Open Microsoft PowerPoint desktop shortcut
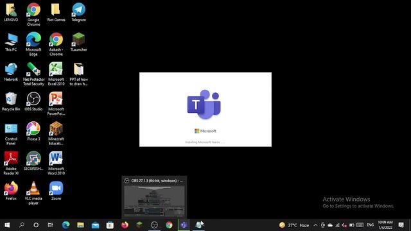Image resolution: width=411 pixels, height=231 pixels. (56, 104)
